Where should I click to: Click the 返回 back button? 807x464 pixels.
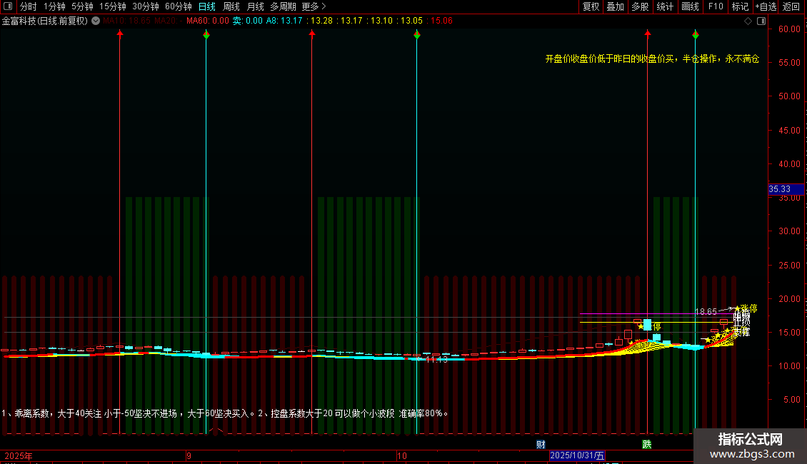point(791,6)
